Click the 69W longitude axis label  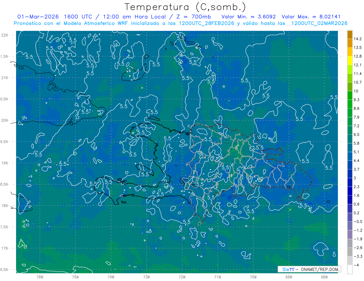point(289,277)
